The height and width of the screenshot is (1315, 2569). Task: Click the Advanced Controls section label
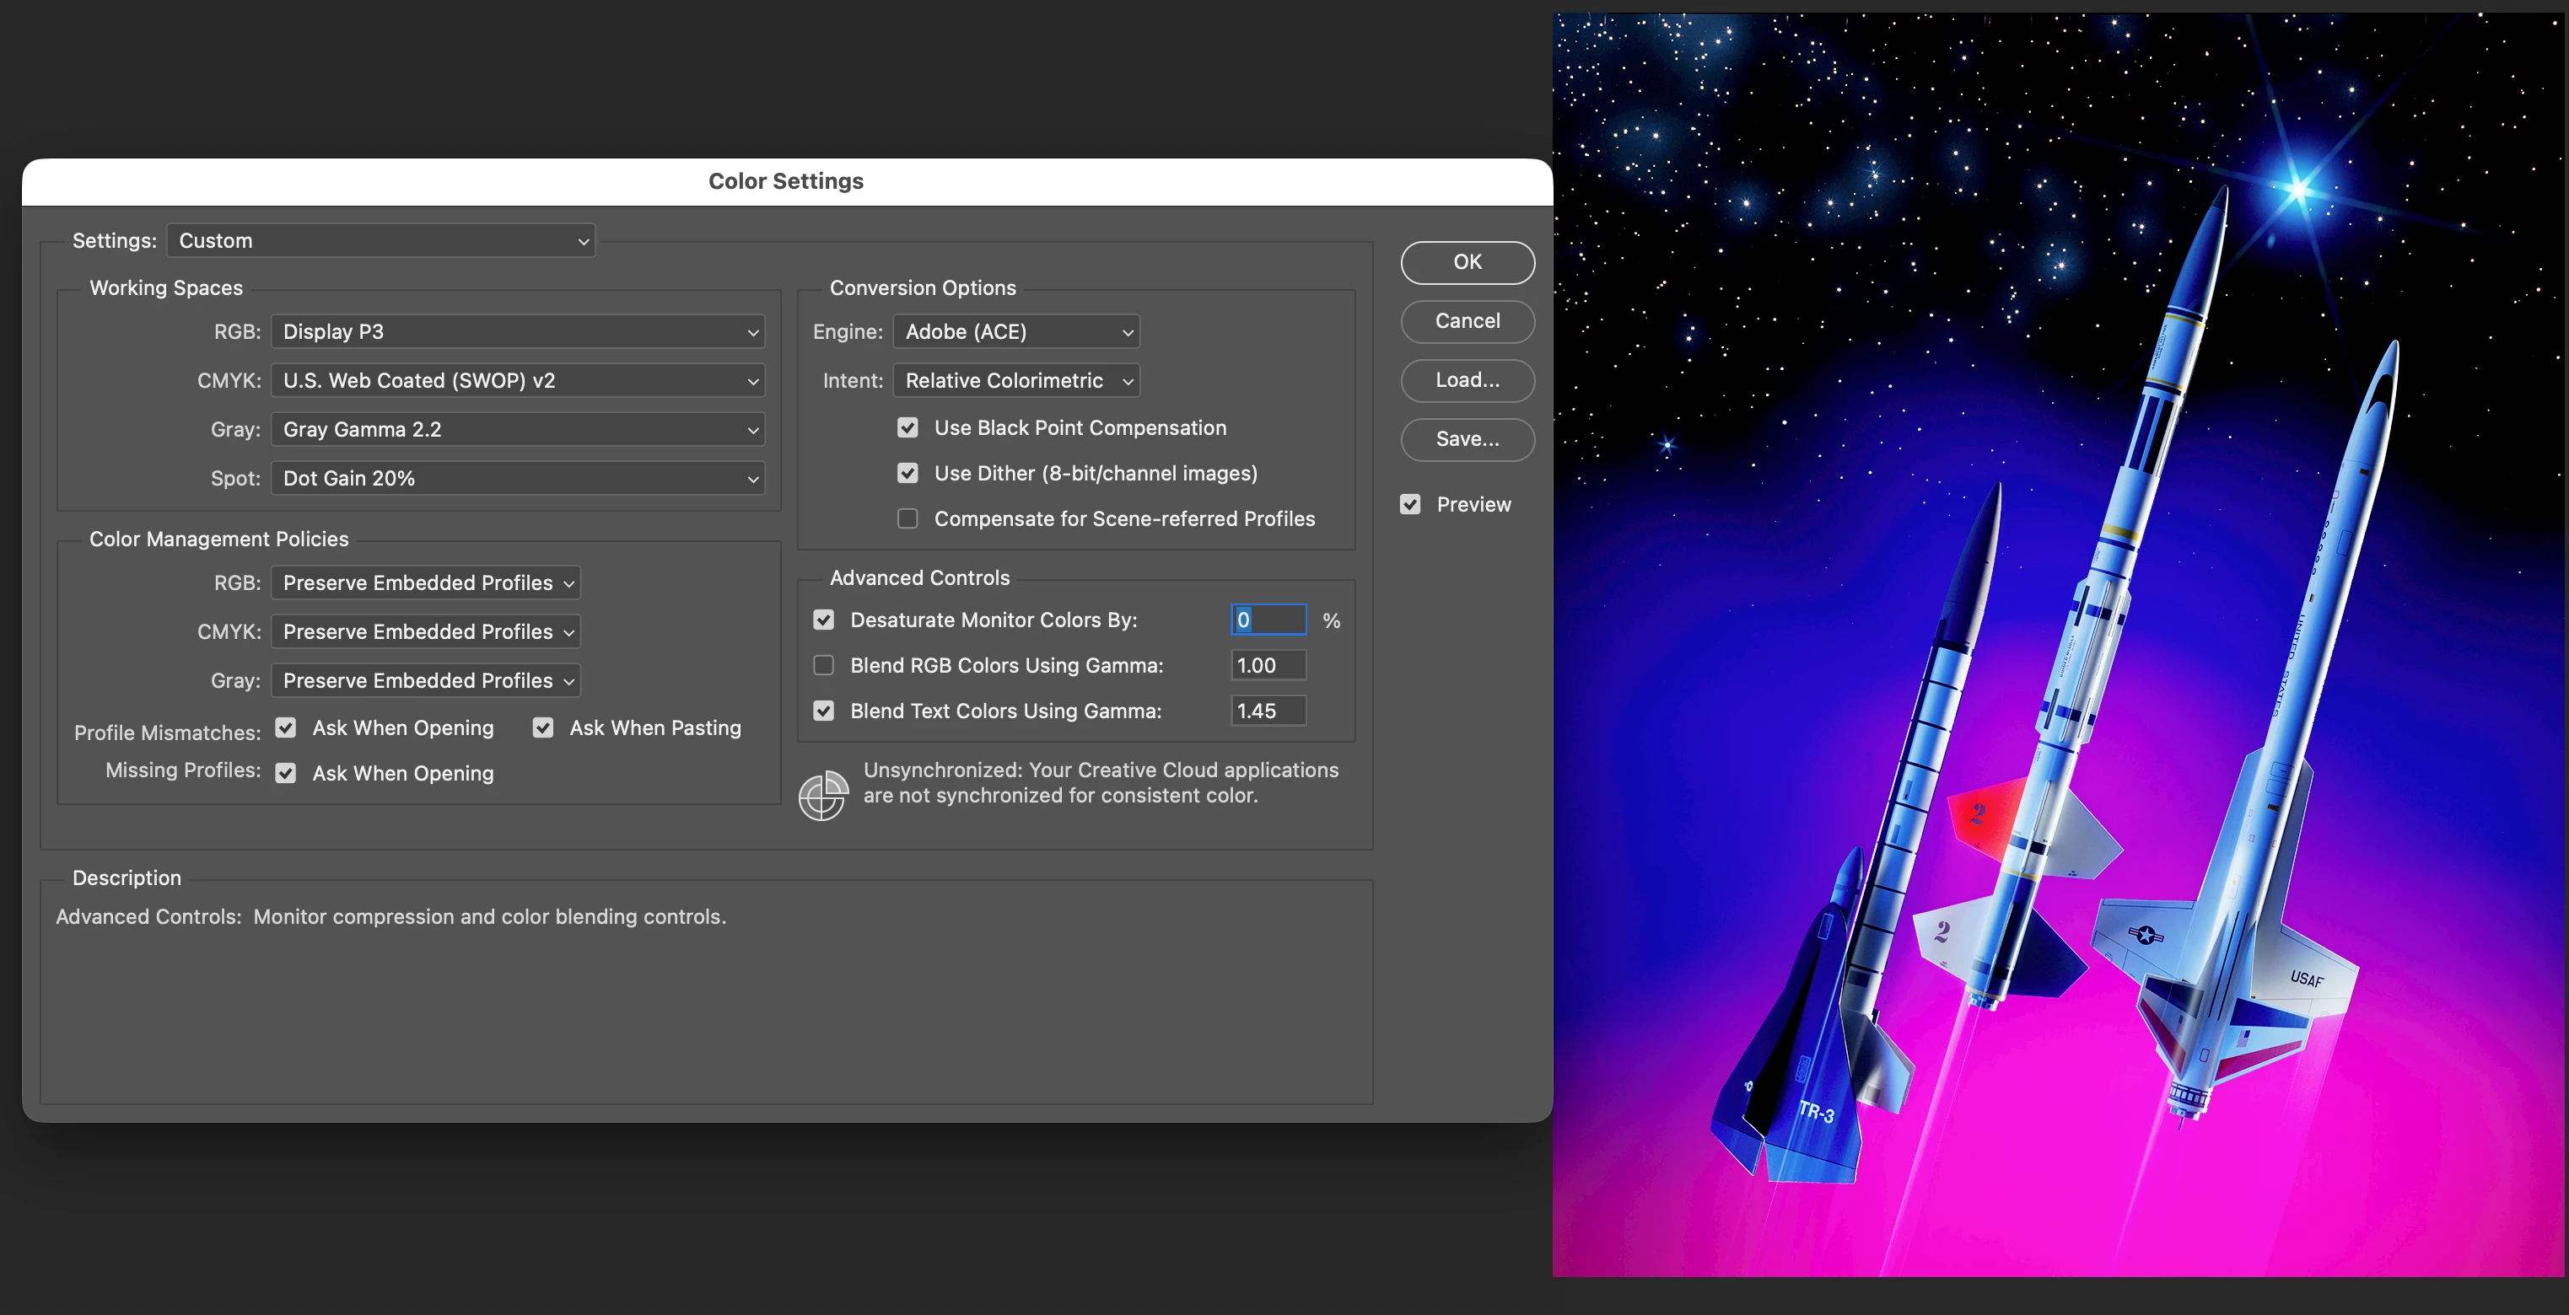[x=920, y=578]
